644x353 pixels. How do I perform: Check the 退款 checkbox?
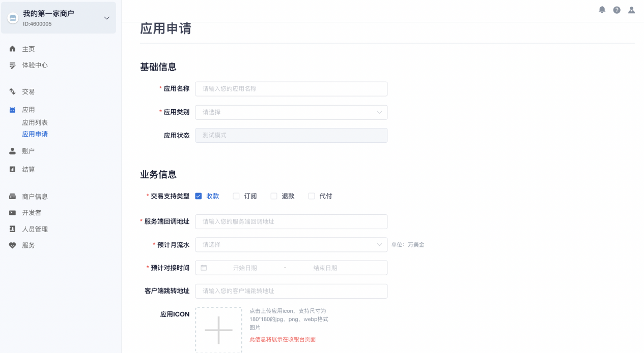coord(274,196)
